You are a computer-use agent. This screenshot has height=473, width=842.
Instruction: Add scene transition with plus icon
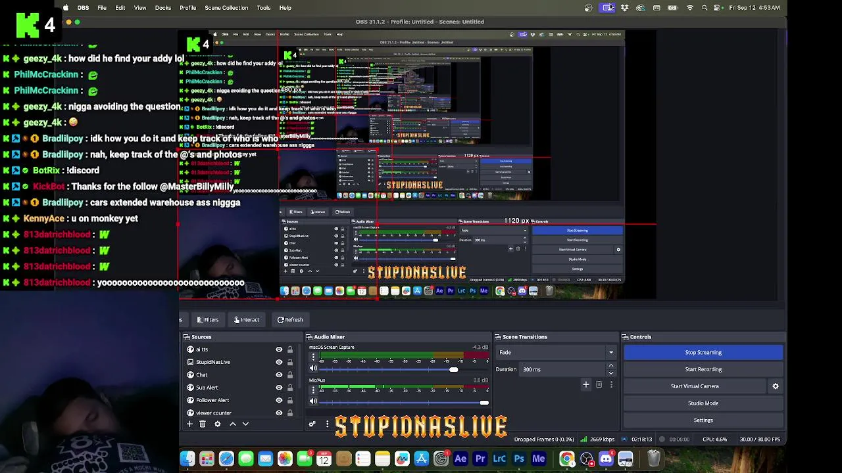586,385
